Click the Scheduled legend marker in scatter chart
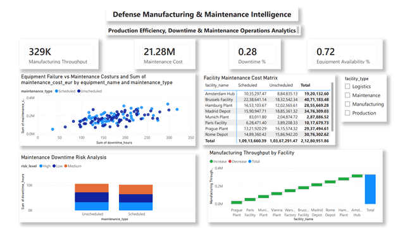Viewport: 405px width, 234px height. tap(56, 91)
